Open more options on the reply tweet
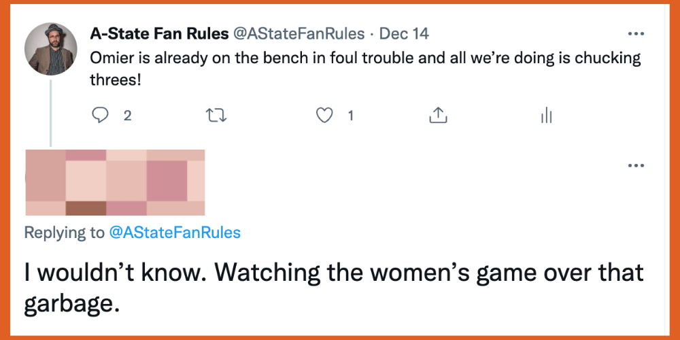The image size is (680, 340). pyautogui.click(x=636, y=165)
